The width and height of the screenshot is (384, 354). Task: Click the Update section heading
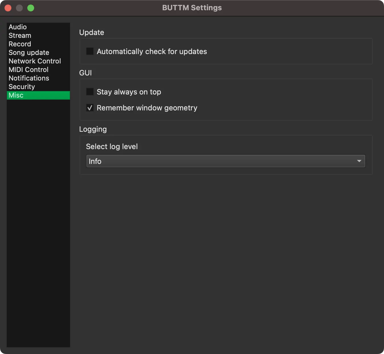(91, 32)
